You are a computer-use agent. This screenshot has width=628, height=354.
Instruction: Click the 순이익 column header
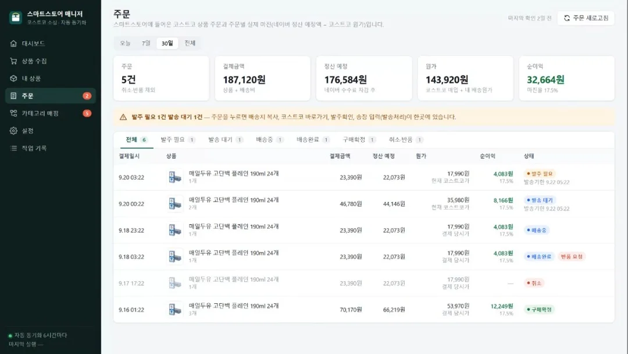coord(487,156)
